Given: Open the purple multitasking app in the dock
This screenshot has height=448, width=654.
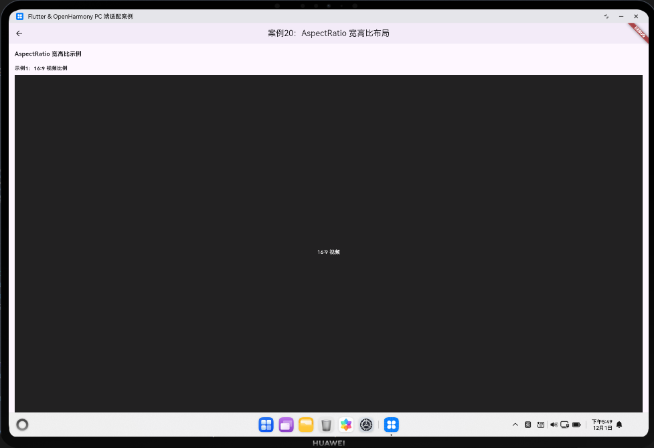Looking at the screenshot, I should point(286,425).
